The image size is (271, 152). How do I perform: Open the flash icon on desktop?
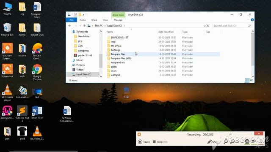[x=126, y=93]
